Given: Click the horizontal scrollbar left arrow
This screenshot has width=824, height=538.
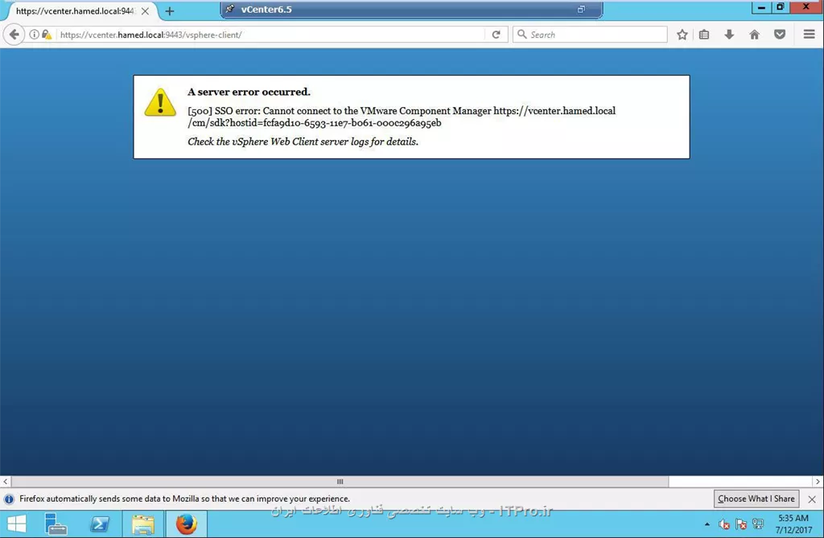Looking at the screenshot, I should tap(6, 481).
